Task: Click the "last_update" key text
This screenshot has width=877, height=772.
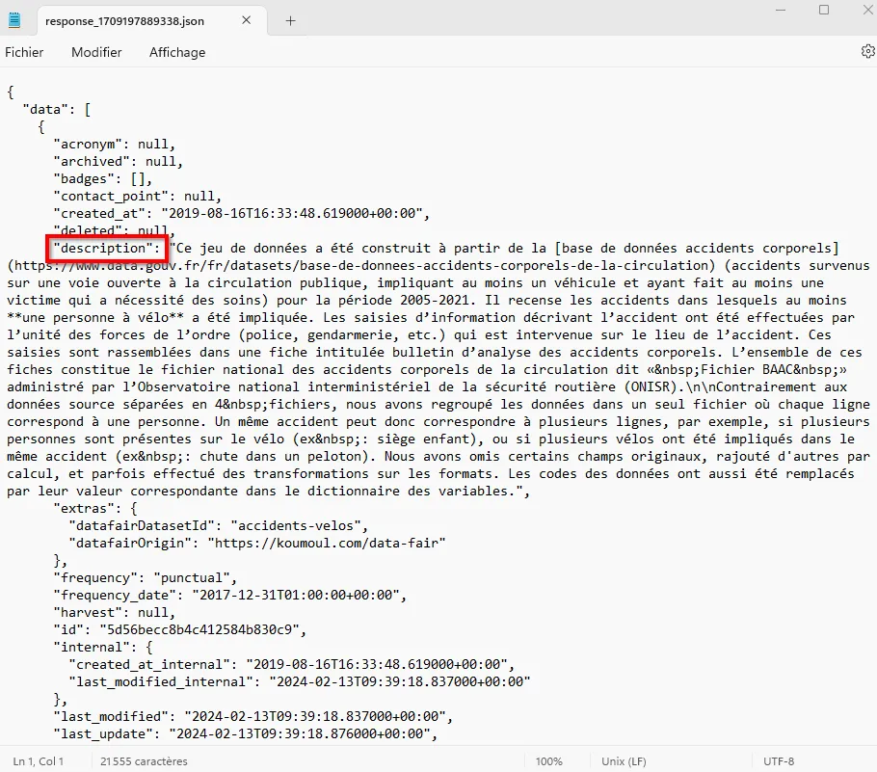Action: click(107, 733)
